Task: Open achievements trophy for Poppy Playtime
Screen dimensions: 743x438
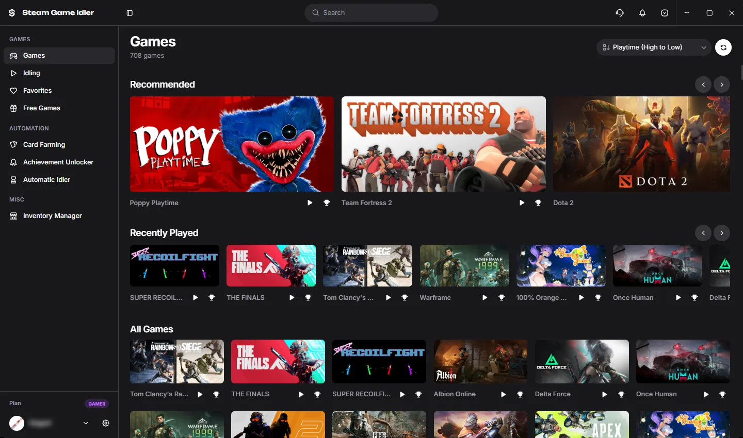Action: pos(327,203)
